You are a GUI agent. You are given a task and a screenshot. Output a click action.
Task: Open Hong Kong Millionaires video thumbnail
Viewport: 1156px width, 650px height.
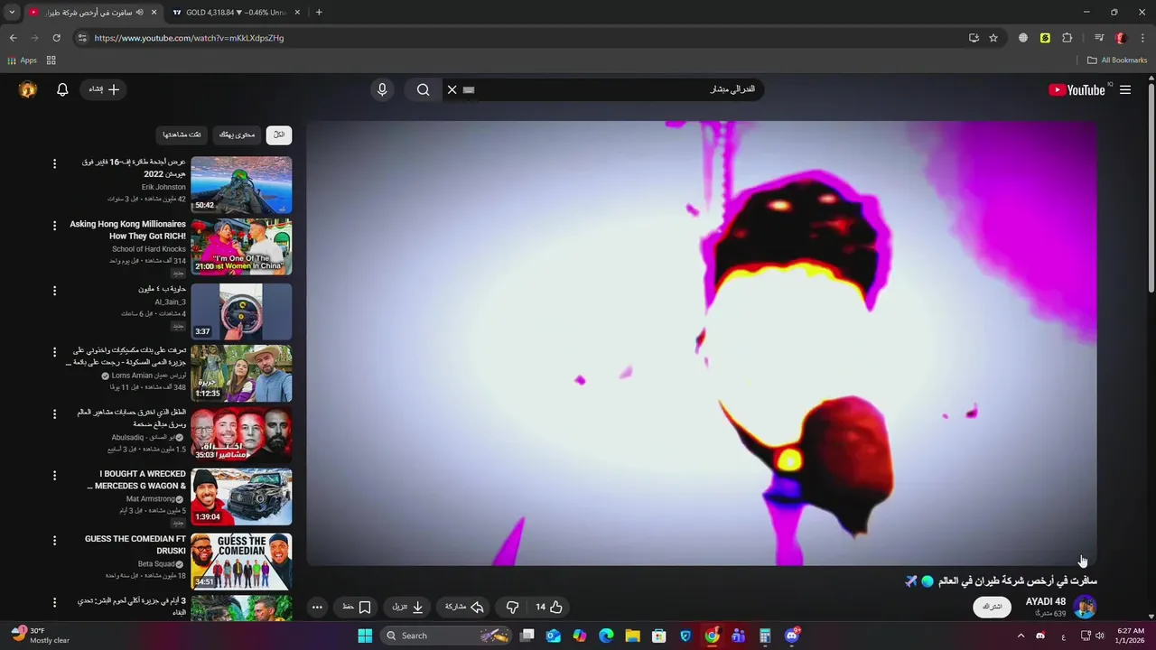tap(241, 246)
